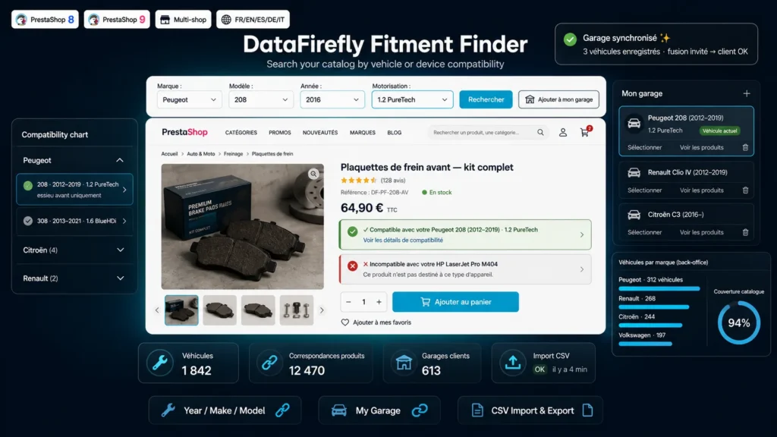Expand the Renault (2) group
The height and width of the screenshot is (437, 777).
[x=120, y=278]
